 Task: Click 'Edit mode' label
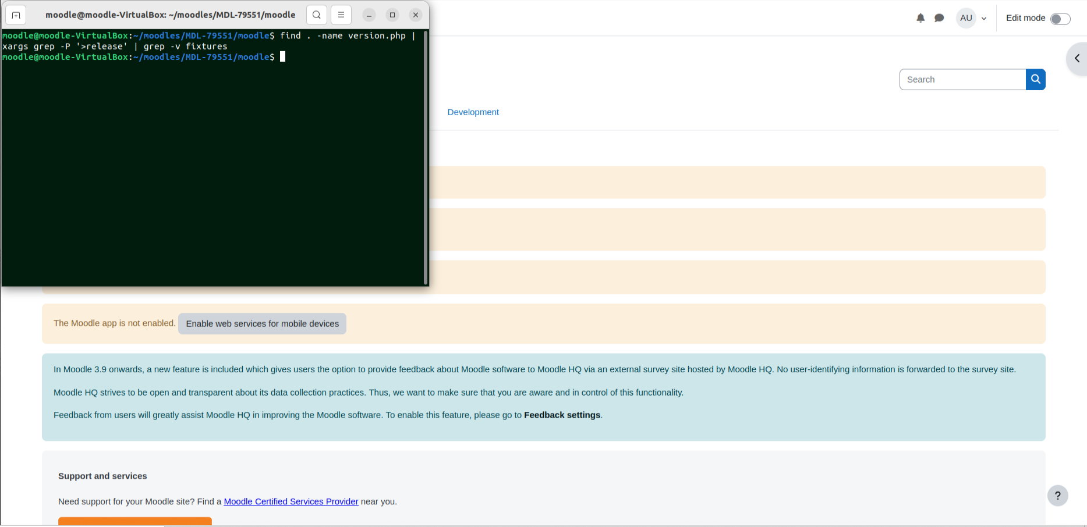tap(1025, 18)
